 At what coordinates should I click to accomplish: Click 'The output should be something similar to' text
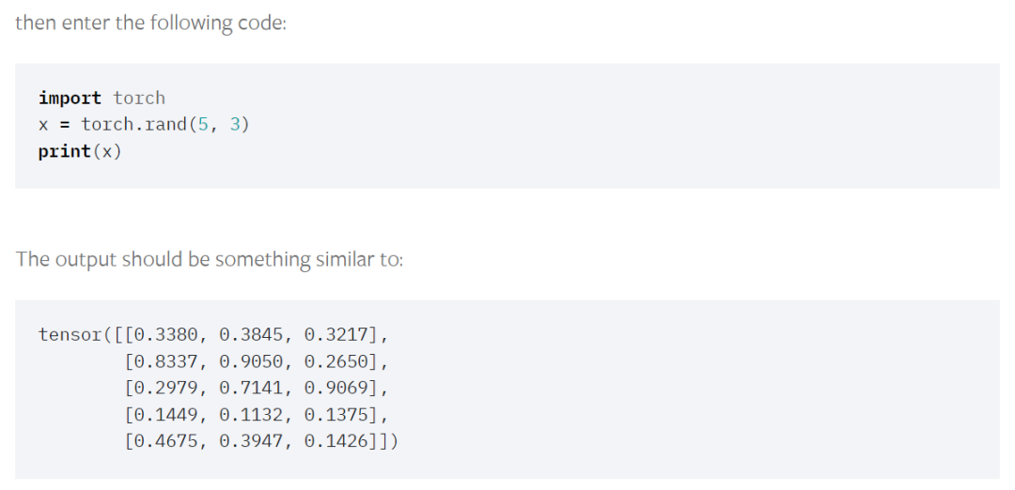(209, 259)
